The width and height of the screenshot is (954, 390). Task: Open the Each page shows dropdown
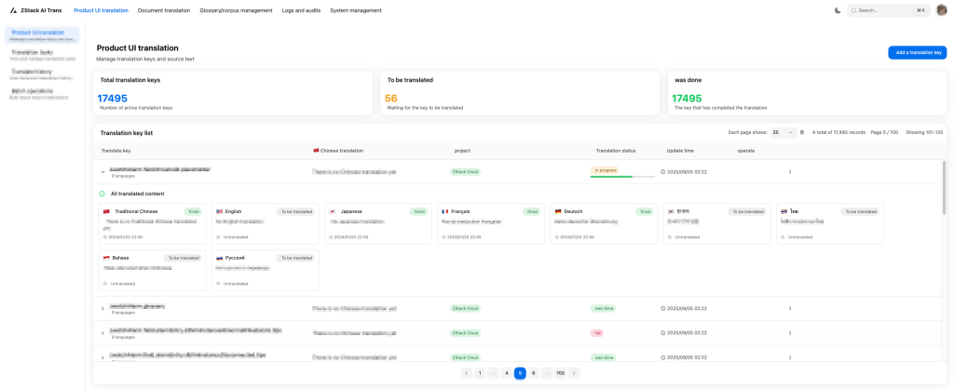783,132
